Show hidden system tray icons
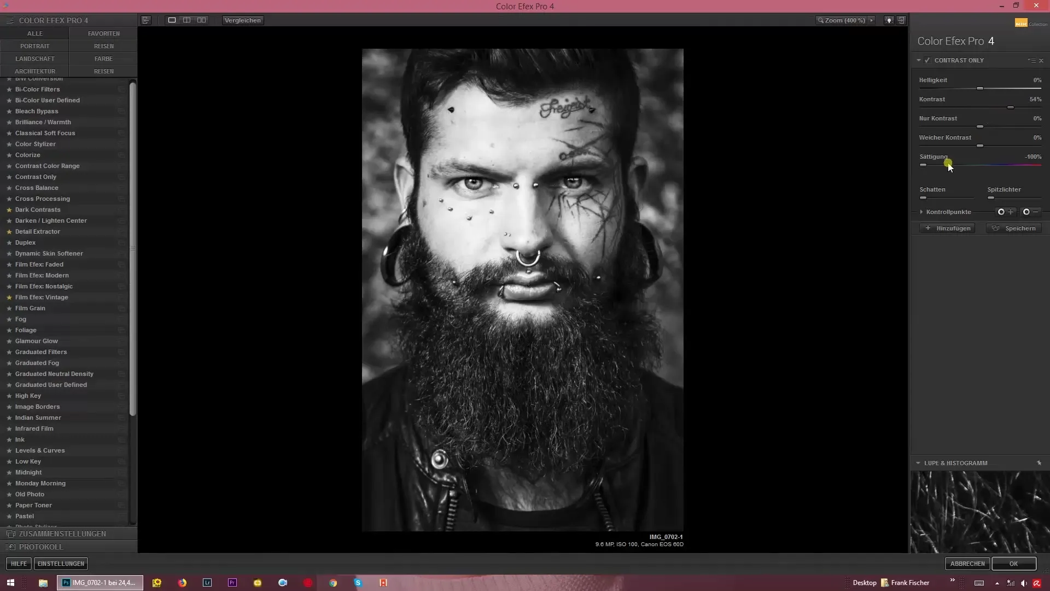Image resolution: width=1050 pixels, height=591 pixels. pos(997,583)
